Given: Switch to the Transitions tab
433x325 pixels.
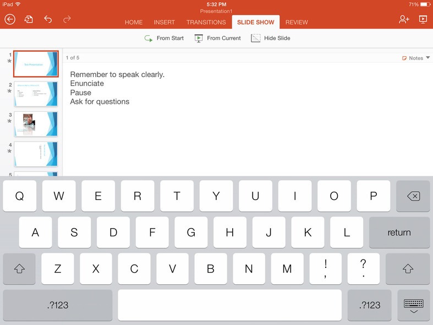Looking at the screenshot, I should (x=206, y=23).
